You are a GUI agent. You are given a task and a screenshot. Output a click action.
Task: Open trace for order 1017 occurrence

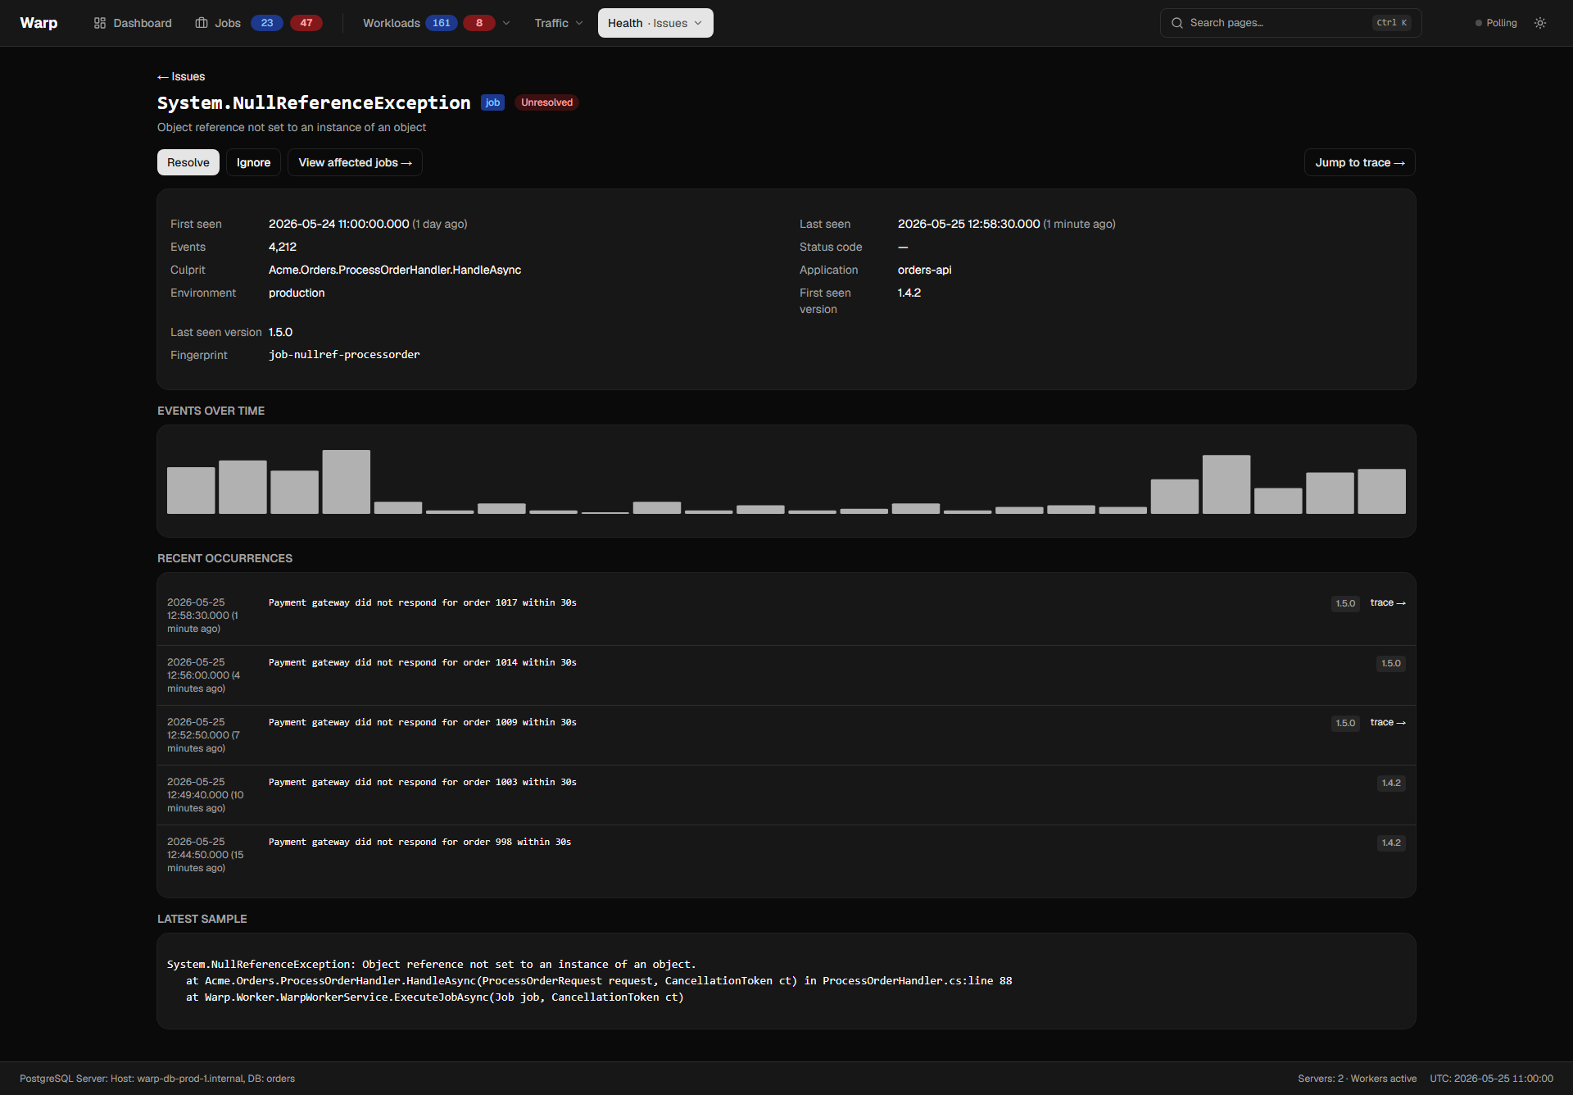(1388, 603)
